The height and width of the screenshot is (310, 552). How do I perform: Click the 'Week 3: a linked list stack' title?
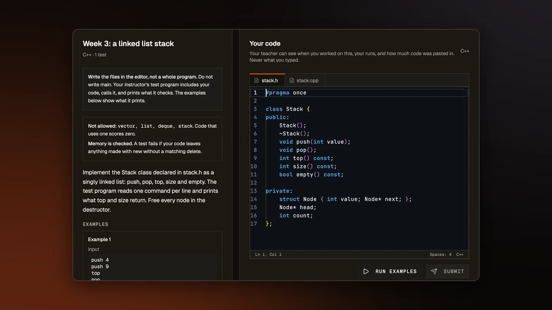point(128,44)
